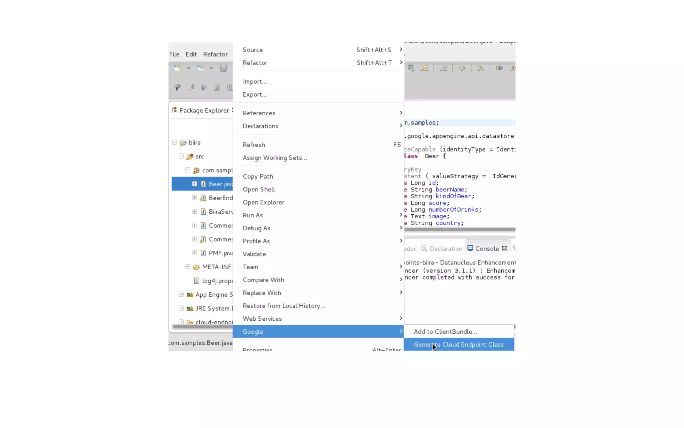Open the New wizard dropdown arrow
The height and width of the screenshot is (428, 684).
(x=188, y=68)
